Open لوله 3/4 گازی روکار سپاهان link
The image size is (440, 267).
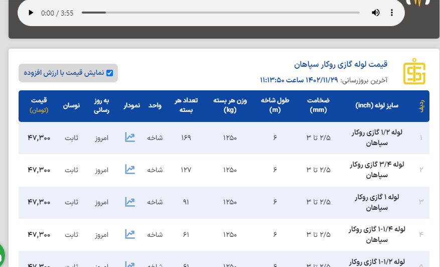pos(377,170)
